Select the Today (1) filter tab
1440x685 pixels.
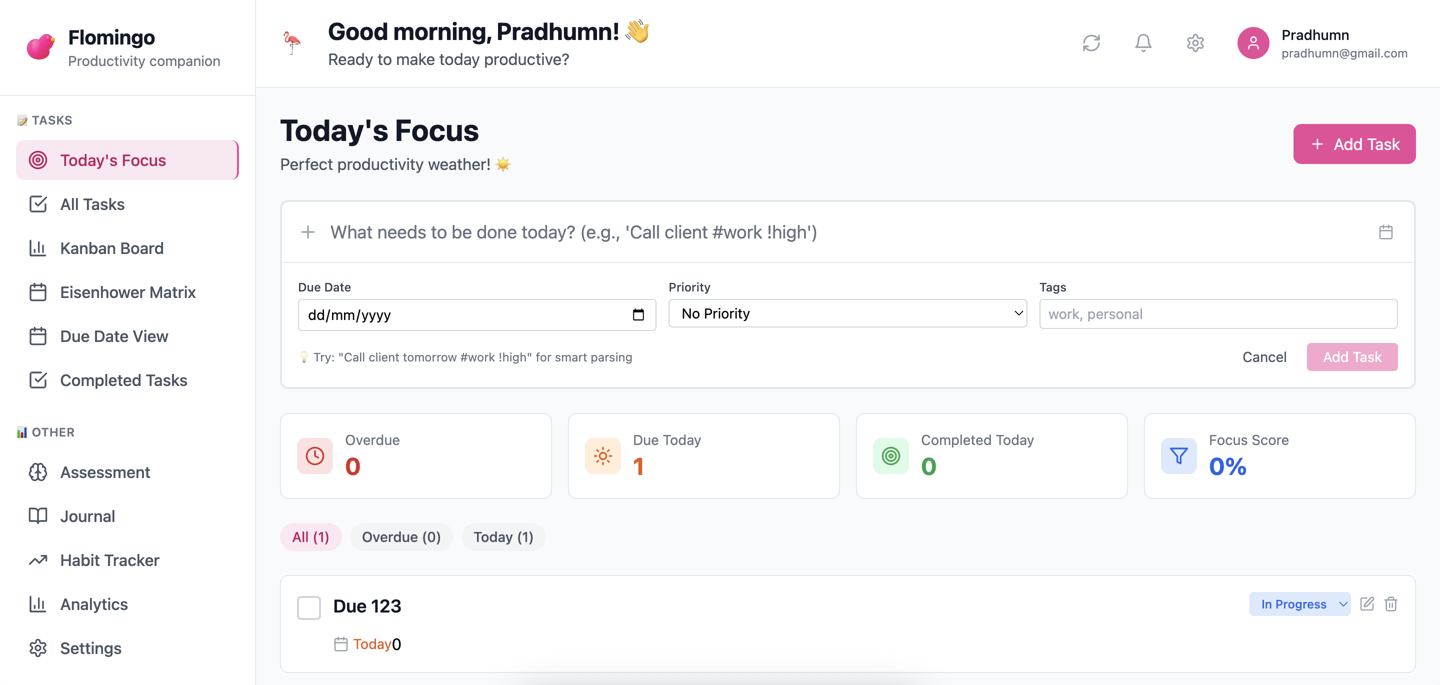(x=503, y=537)
